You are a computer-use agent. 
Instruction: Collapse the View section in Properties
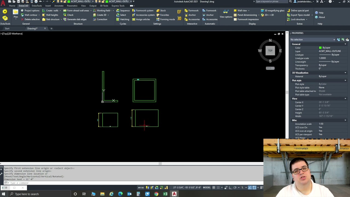[x=345, y=99]
